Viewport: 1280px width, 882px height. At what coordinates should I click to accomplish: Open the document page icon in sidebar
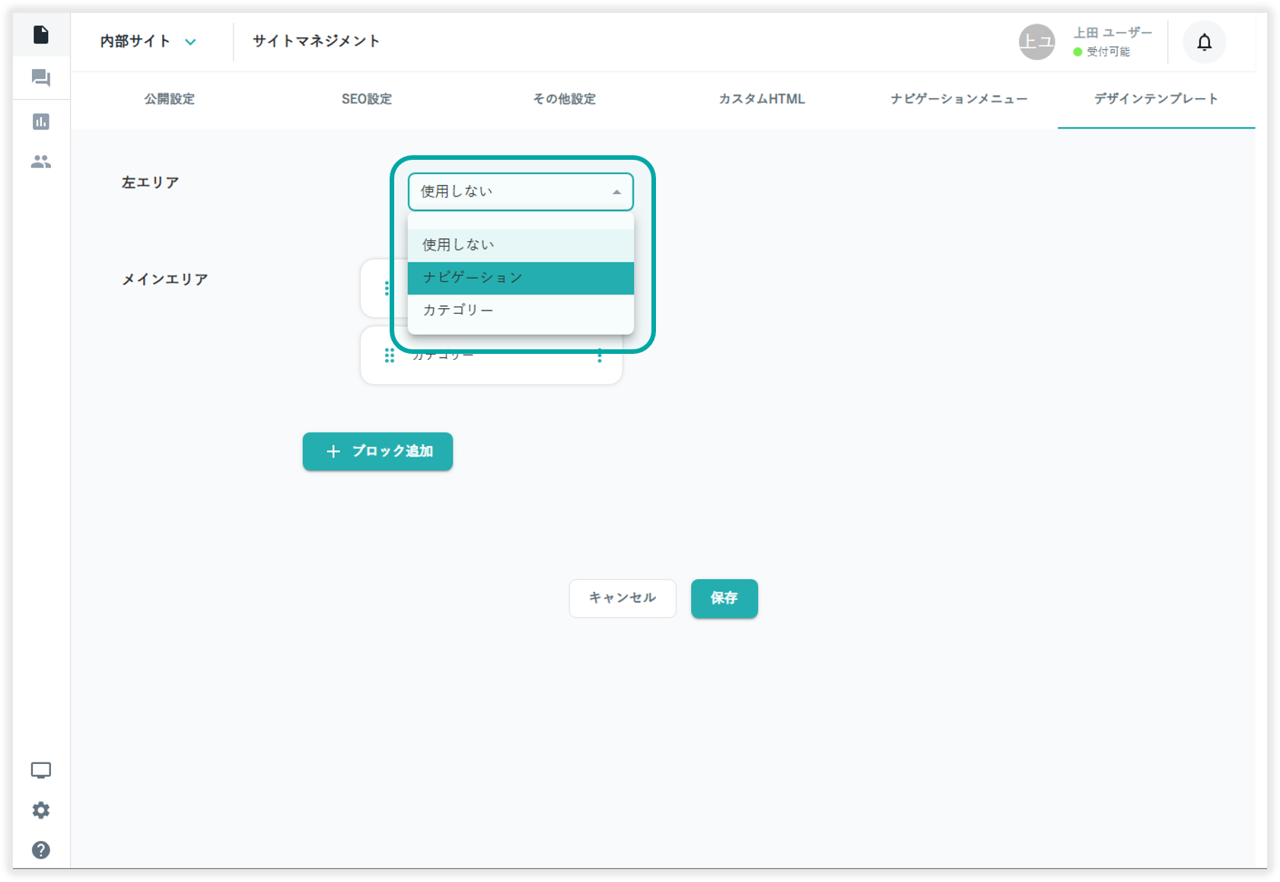coord(41,35)
